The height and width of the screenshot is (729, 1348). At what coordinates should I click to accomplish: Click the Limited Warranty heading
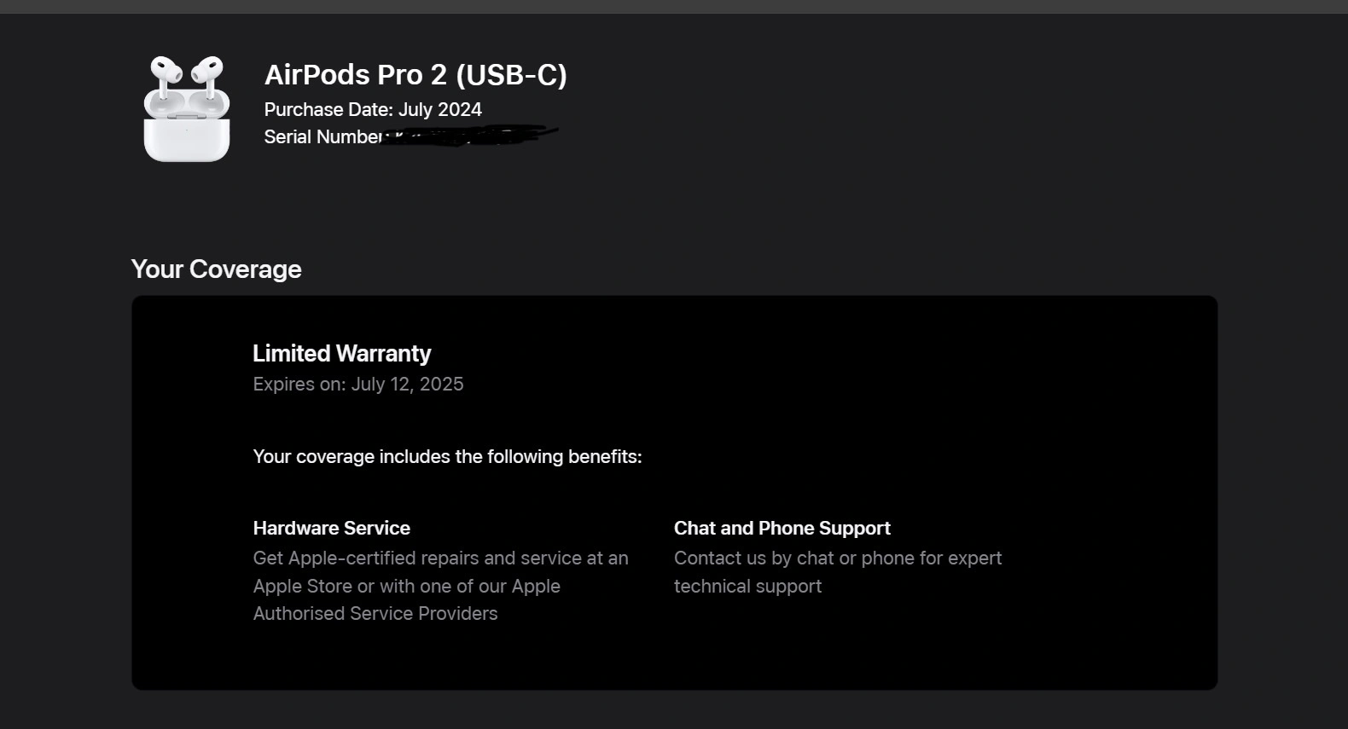[341, 353]
